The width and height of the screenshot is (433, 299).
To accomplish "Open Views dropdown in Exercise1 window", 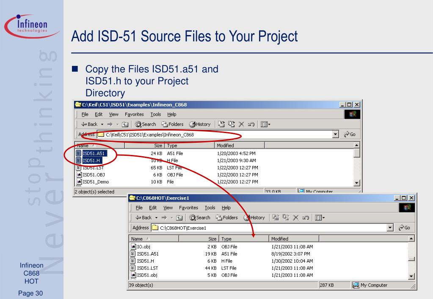I will tap(320, 218).
